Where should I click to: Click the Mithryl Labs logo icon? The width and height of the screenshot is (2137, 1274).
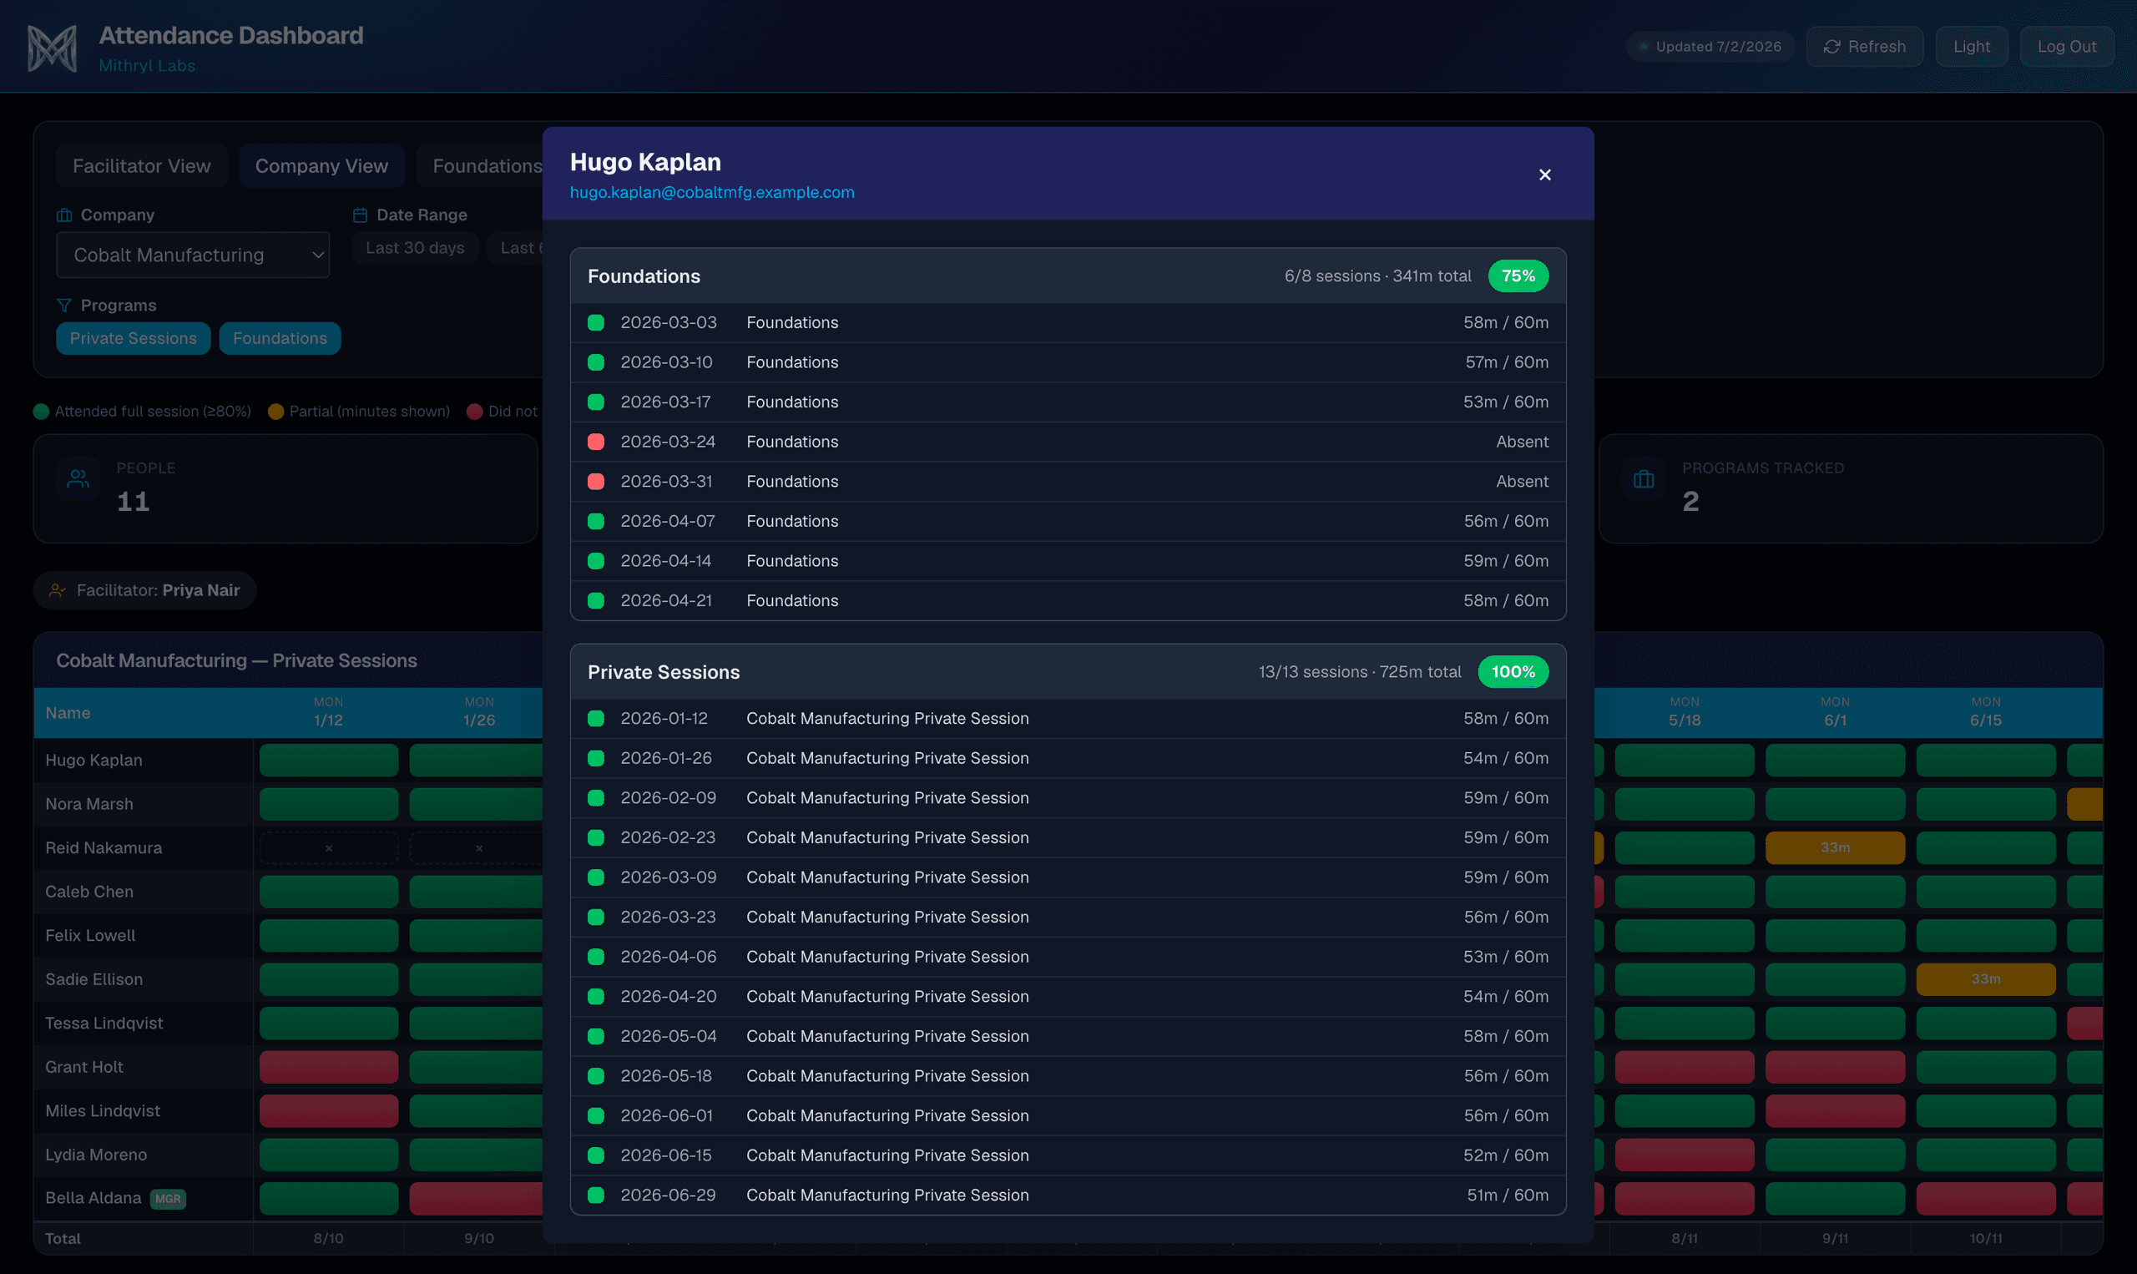pos(53,48)
